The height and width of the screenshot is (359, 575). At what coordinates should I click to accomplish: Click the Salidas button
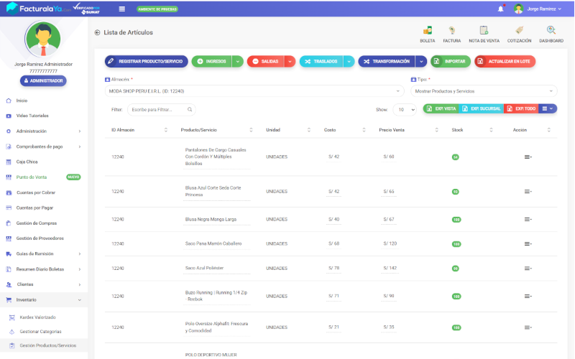[x=266, y=62]
